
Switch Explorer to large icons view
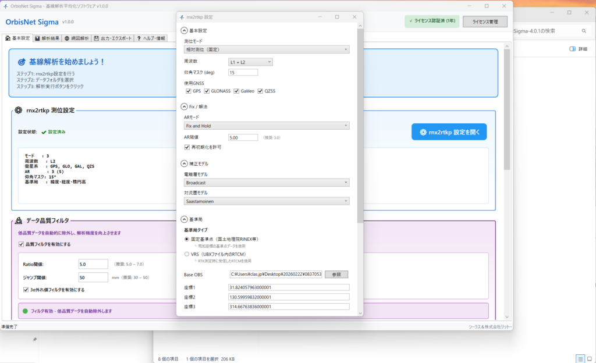pos(590,358)
